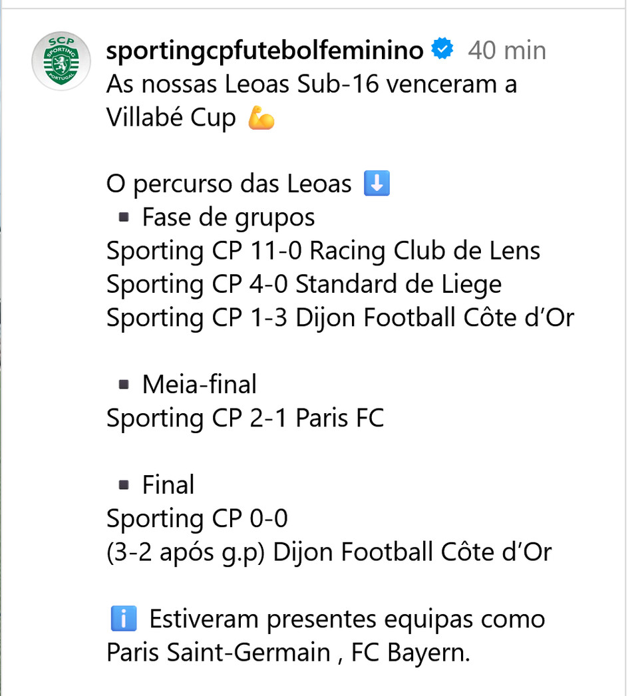Click the blue verified badge
The image size is (632, 696).
pos(443,50)
